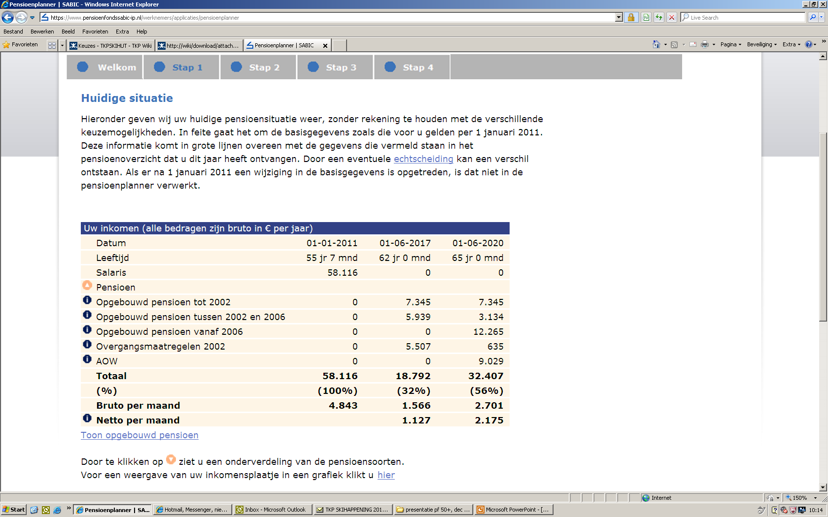Open the Windows Start button
828x517 pixels.
[x=13, y=510]
